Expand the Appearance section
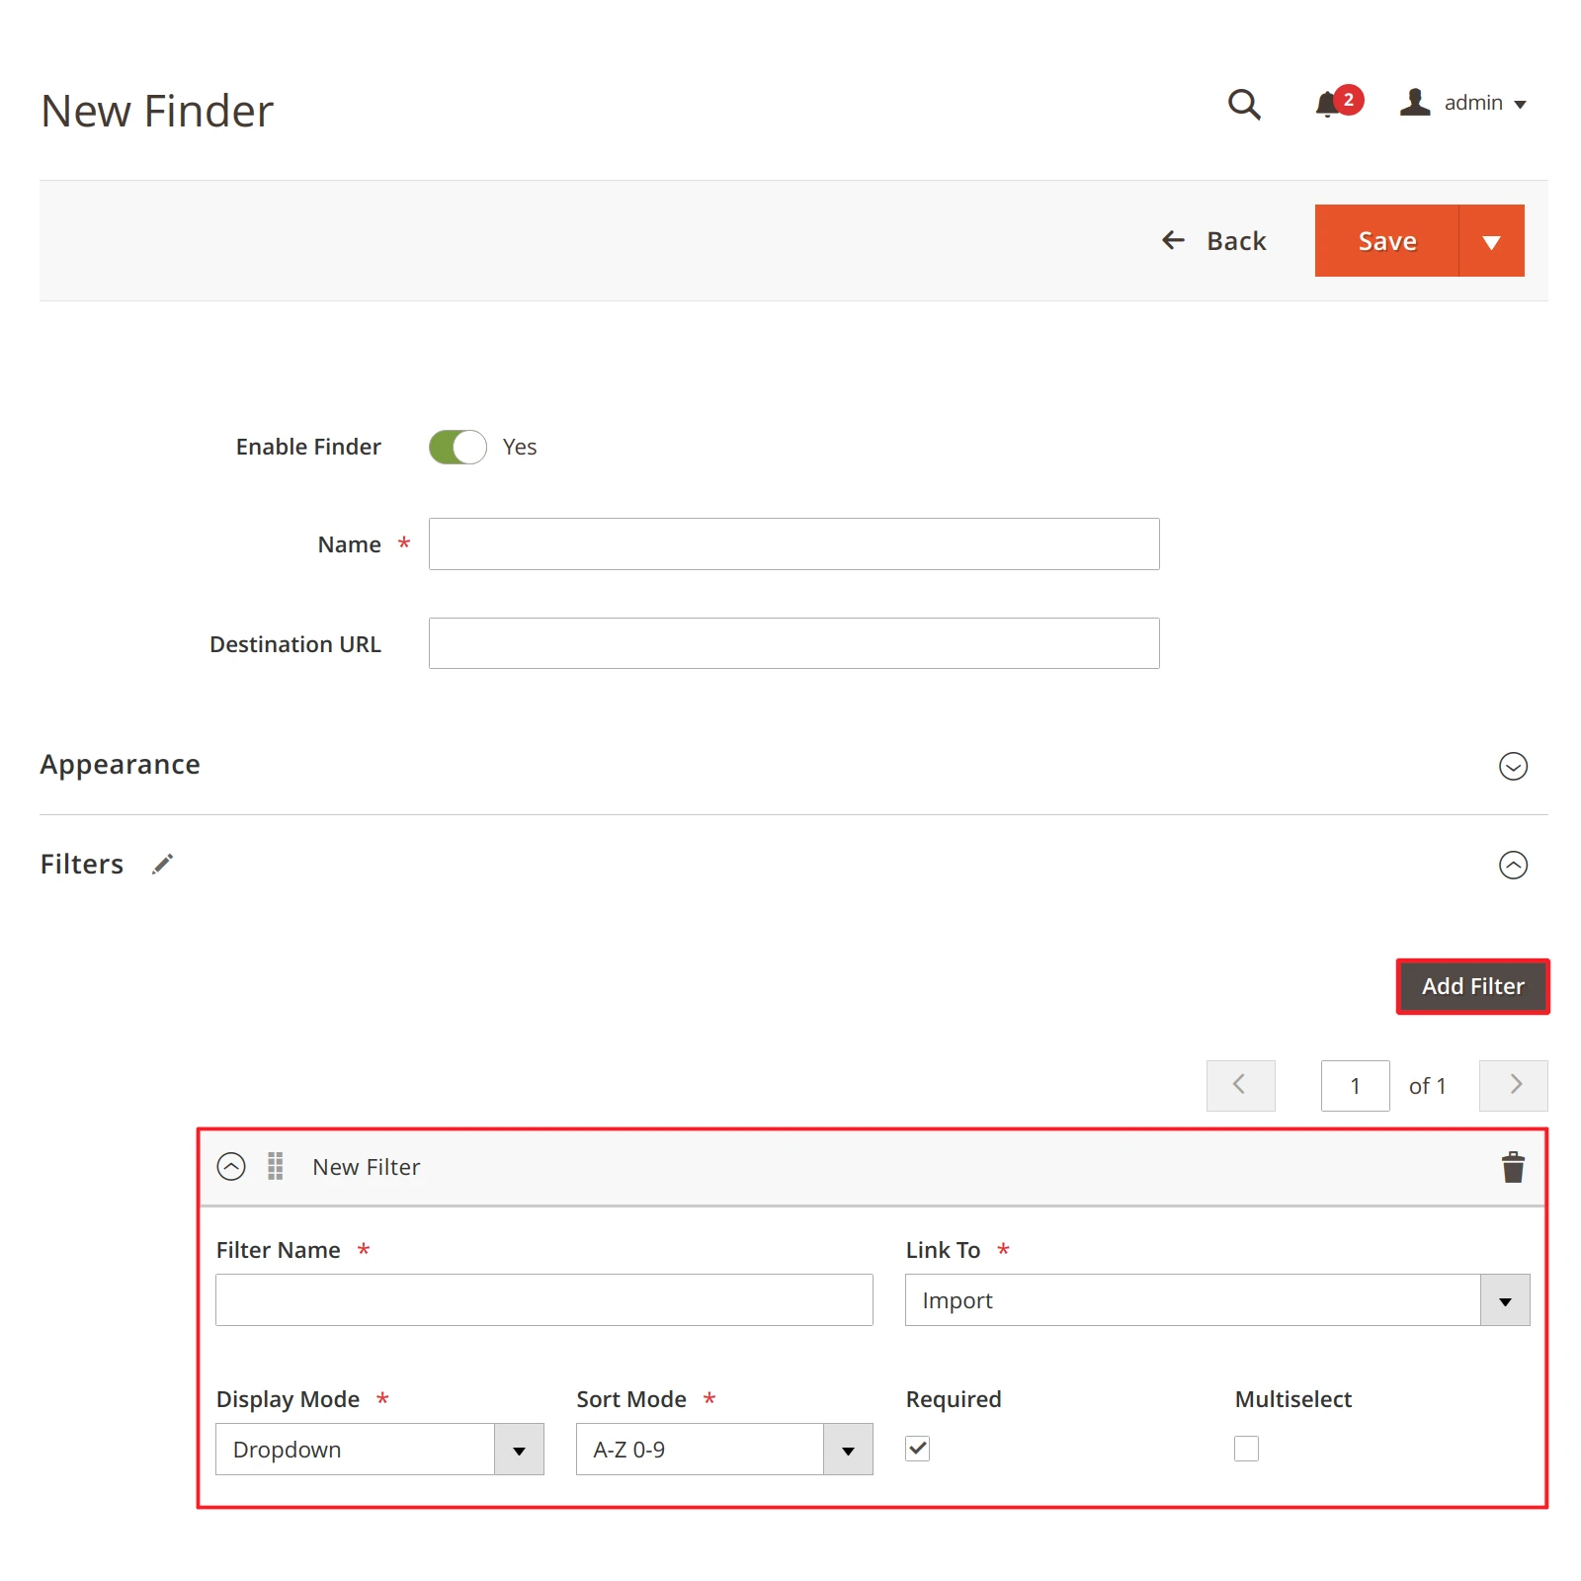The width and height of the screenshot is (1581, 1581). (x=1513, y=766)
